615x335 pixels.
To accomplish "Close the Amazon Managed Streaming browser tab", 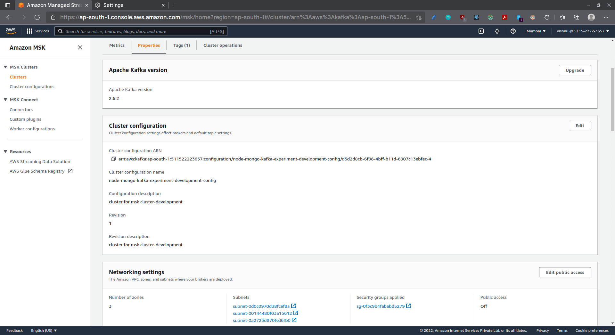I will pos(86,5).
